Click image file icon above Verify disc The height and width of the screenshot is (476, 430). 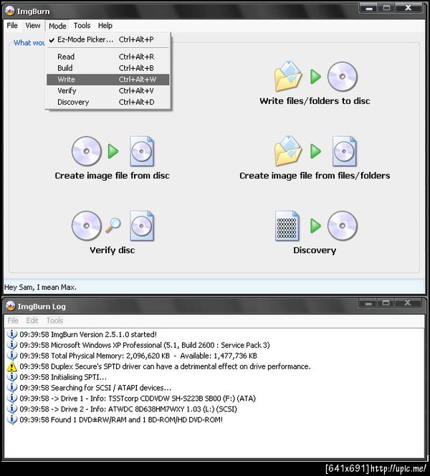point(142,226)
